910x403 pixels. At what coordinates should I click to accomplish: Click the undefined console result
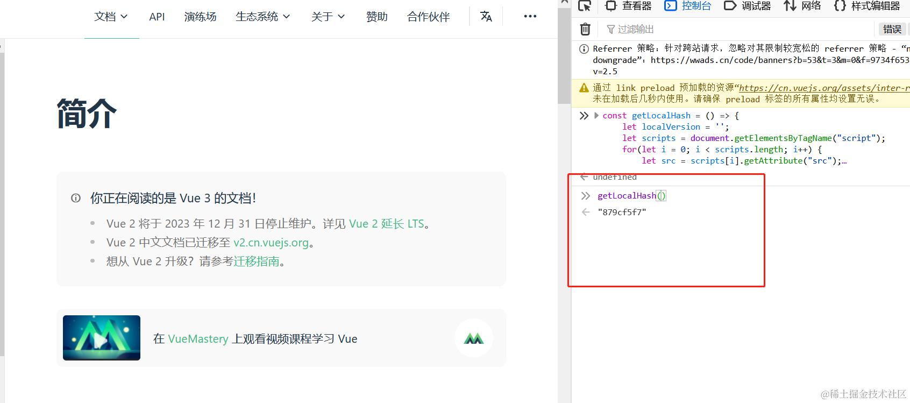click(x=615, y=177)
